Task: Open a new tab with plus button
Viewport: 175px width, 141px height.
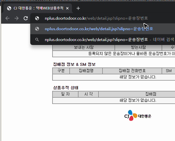Action: coord(78,8)
